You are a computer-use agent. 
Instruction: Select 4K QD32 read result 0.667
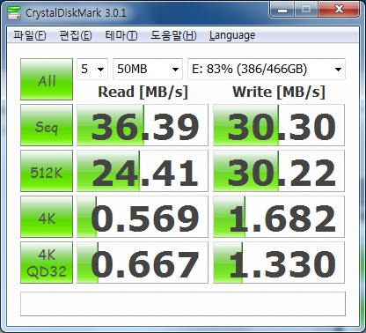143,263
